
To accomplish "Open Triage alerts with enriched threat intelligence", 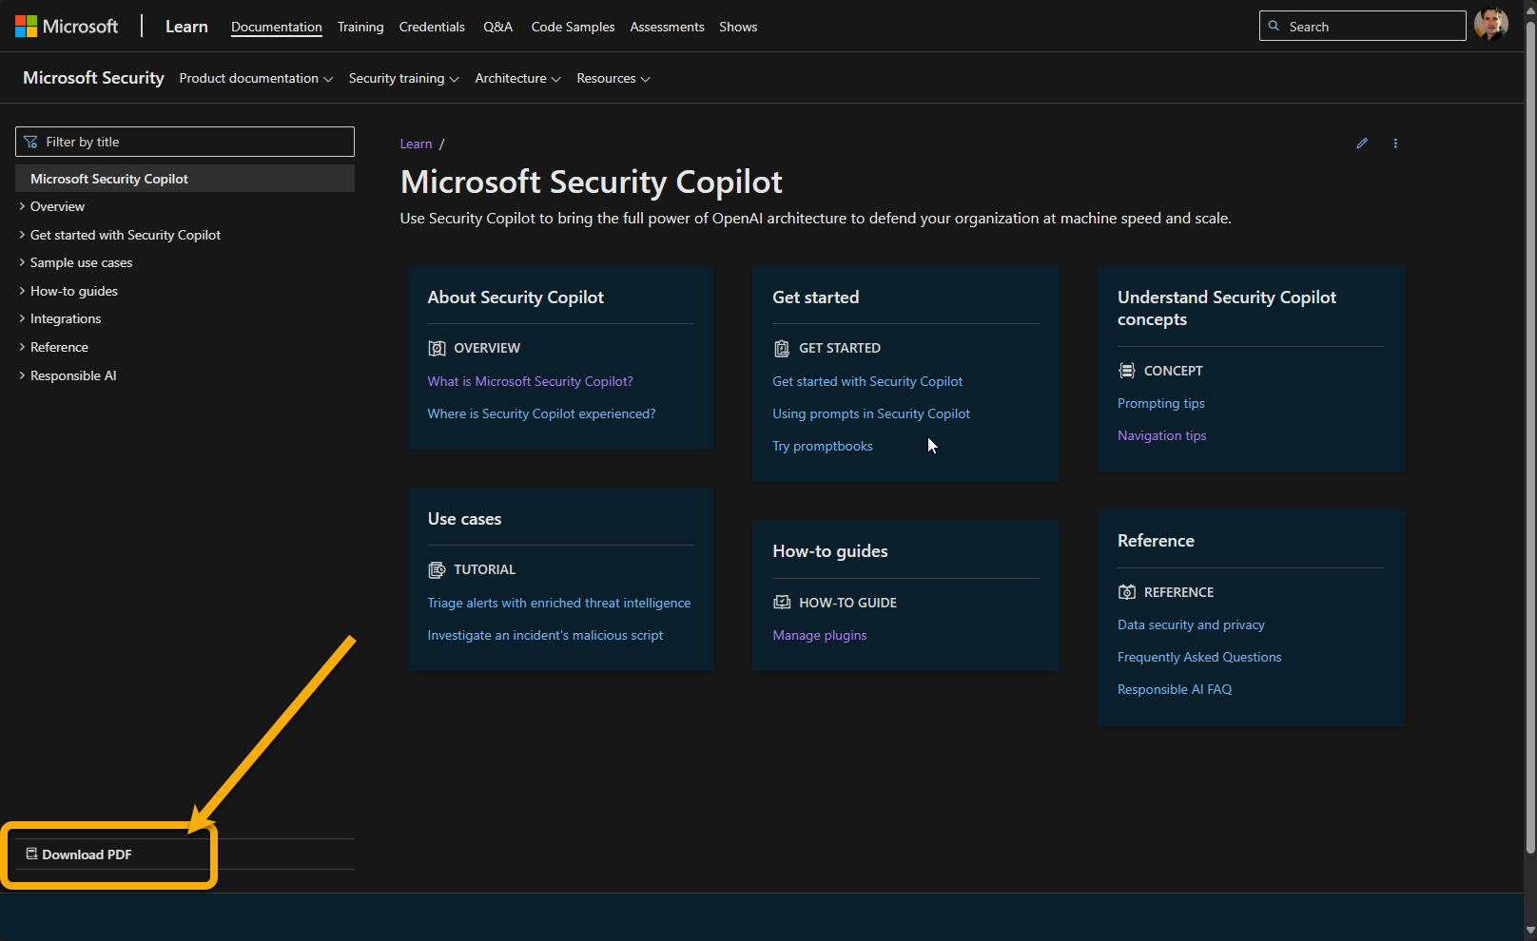I will (559, 603).
